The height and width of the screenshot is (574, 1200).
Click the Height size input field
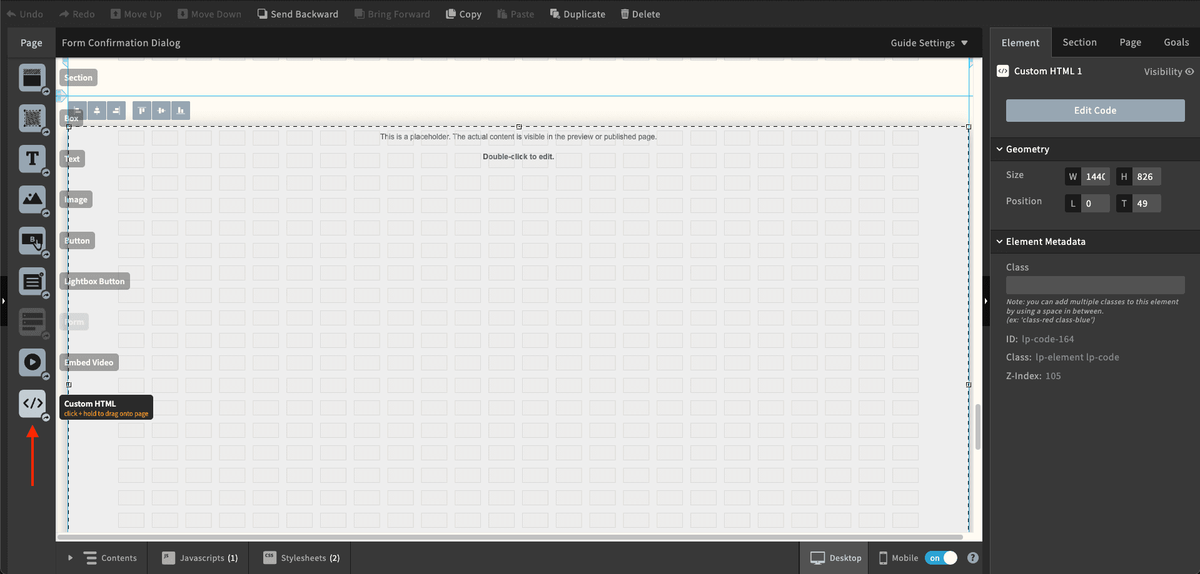[1146, 177]
